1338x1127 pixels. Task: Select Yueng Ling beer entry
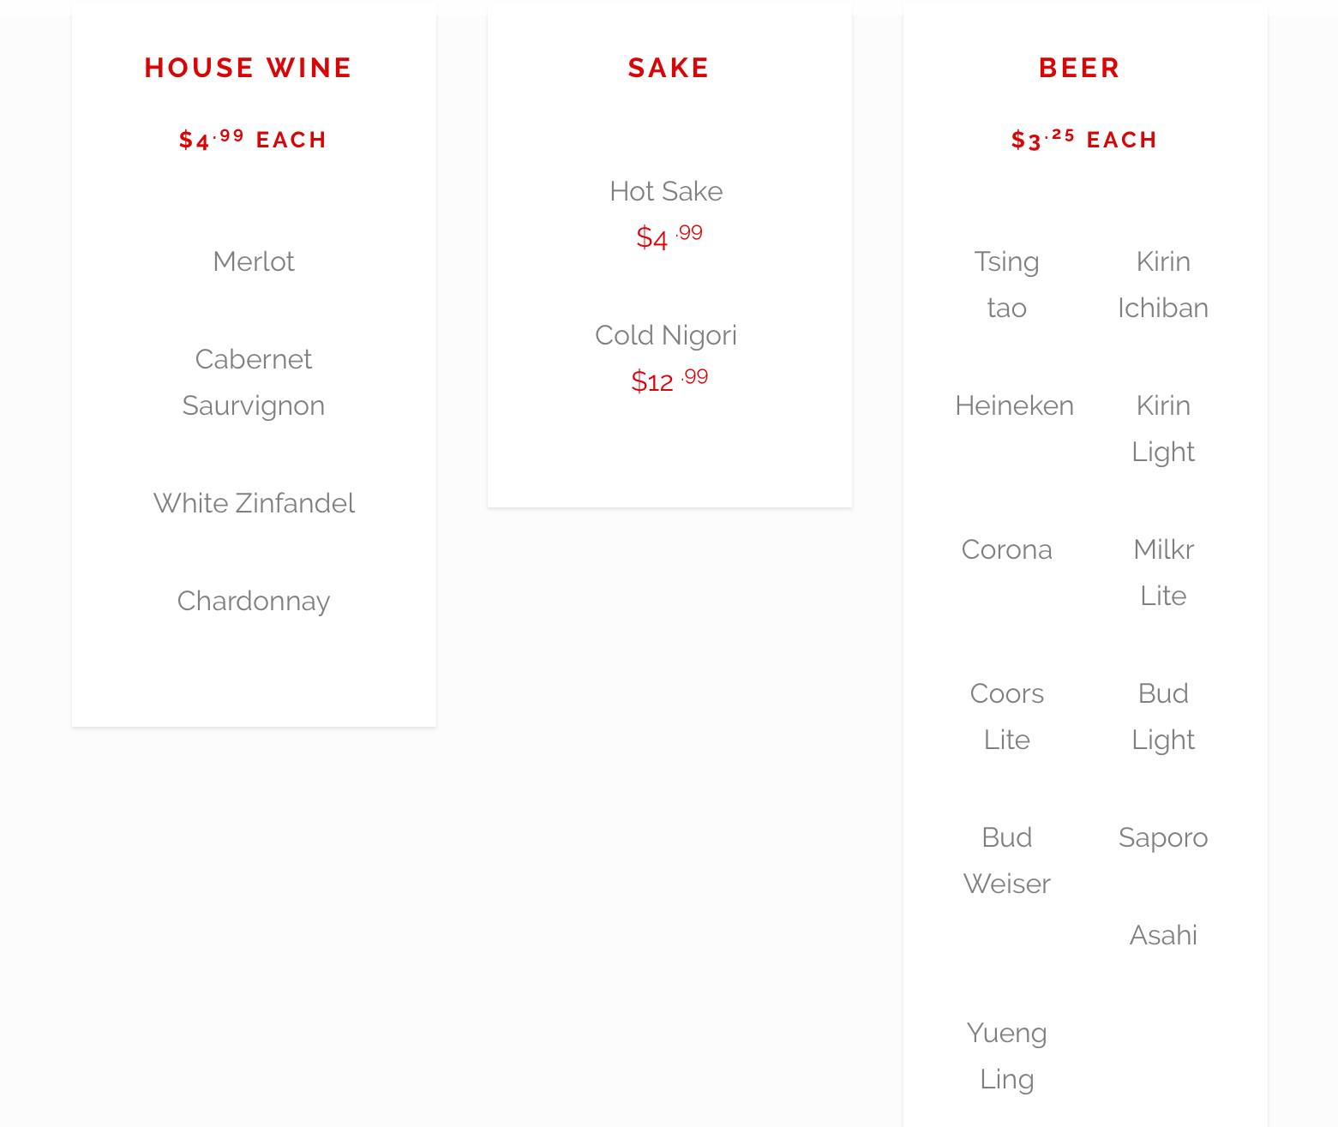(1006, 1056)
